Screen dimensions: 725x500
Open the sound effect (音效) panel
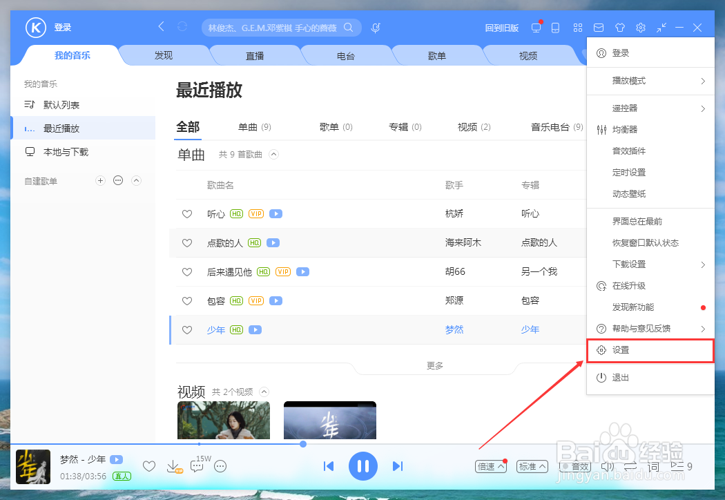point(575,466)
